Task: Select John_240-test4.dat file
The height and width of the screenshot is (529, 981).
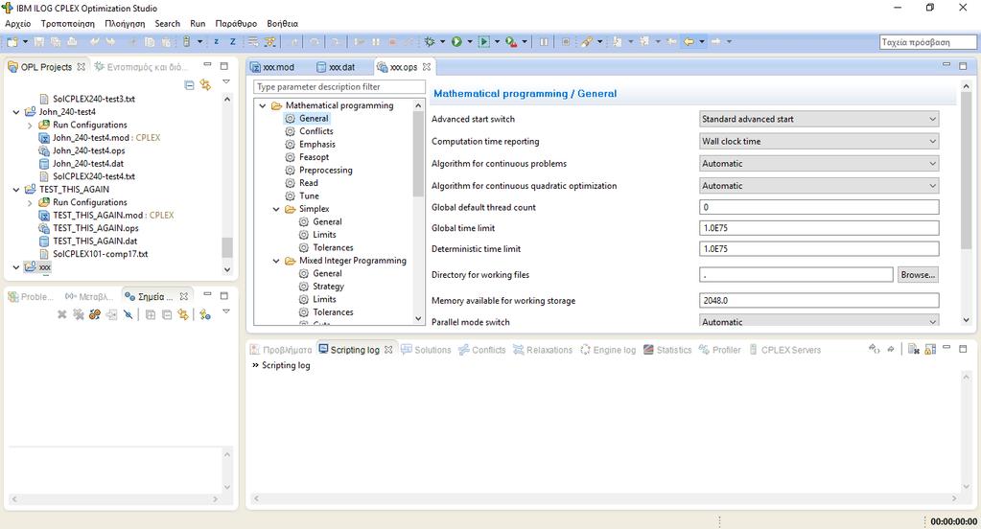Action: coord(88,164)
